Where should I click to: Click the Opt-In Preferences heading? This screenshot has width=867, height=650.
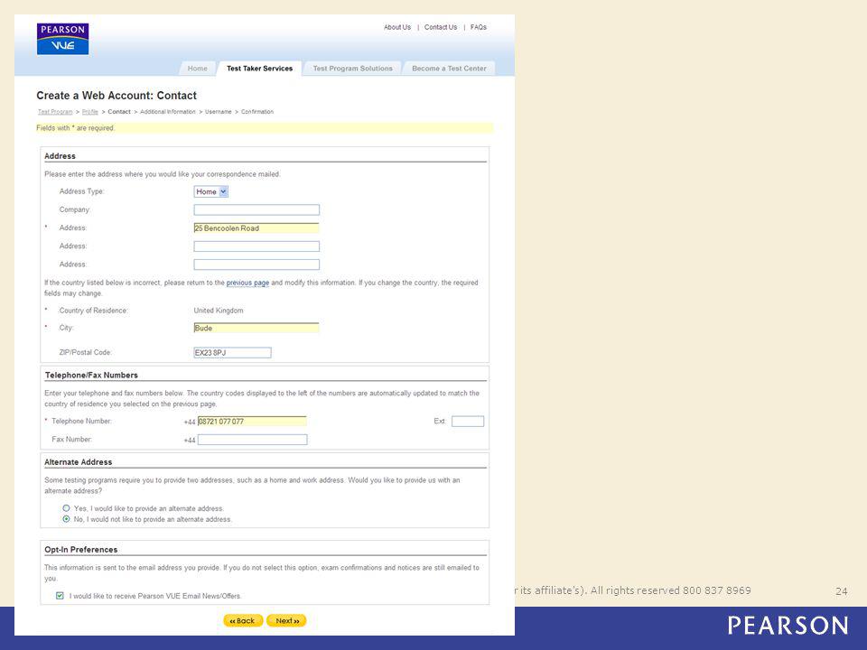coord(81,550)
